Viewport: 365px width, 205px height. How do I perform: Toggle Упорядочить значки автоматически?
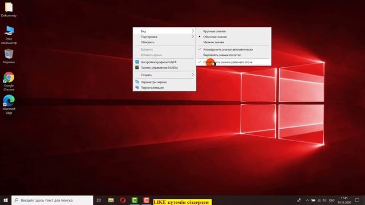click(x=233, y=50)
